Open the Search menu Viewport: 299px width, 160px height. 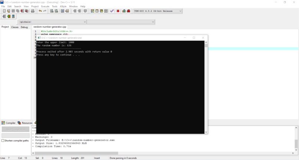click(x=17, y=6)
